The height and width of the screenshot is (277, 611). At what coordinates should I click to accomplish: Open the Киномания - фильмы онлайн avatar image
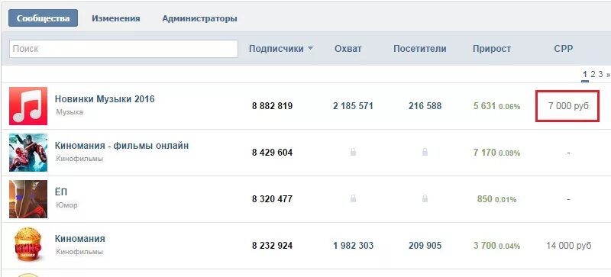click(x=28, y=153)
